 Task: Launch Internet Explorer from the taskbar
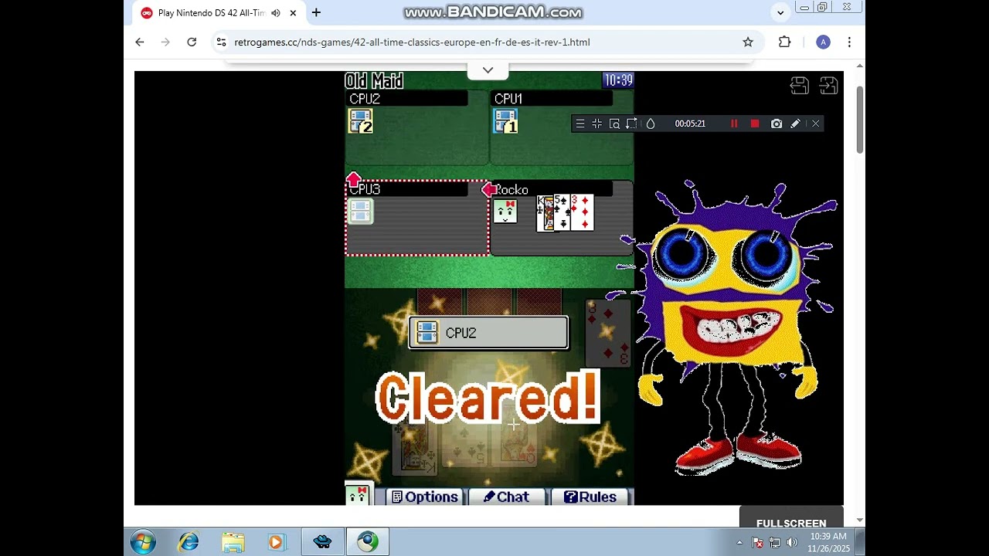coord(189,542)
